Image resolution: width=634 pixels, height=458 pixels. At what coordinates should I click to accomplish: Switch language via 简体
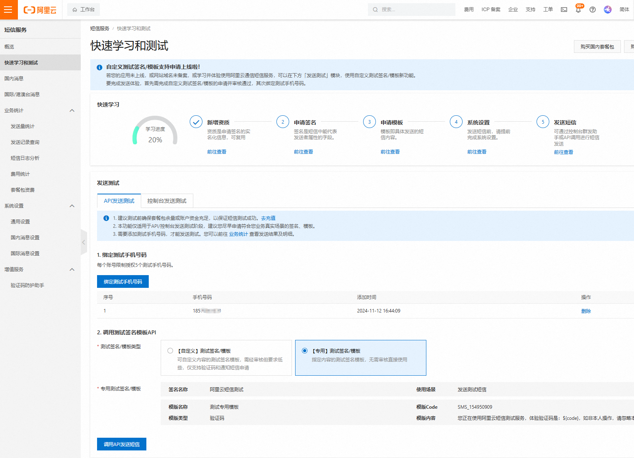tap(624, 10)
